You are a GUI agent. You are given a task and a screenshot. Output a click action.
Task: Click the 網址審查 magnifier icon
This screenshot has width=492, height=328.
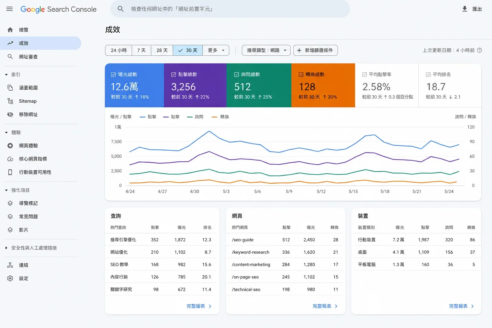[x=10, y=57]
